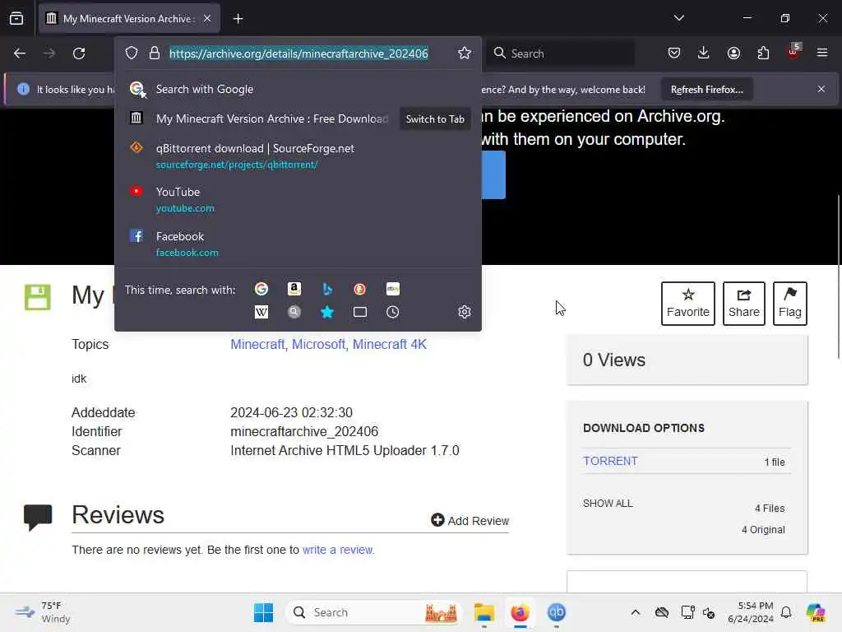Search in open tabs shortcut
The height and width of the screenshot is (632, 842).
[x=360, y=312]
